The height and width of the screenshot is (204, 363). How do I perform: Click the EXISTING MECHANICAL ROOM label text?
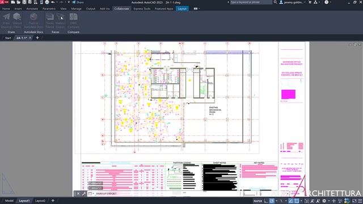(x=215, y=111)
